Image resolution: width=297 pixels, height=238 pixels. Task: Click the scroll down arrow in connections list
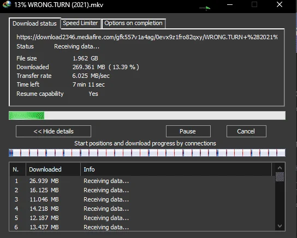pos(280,225)
